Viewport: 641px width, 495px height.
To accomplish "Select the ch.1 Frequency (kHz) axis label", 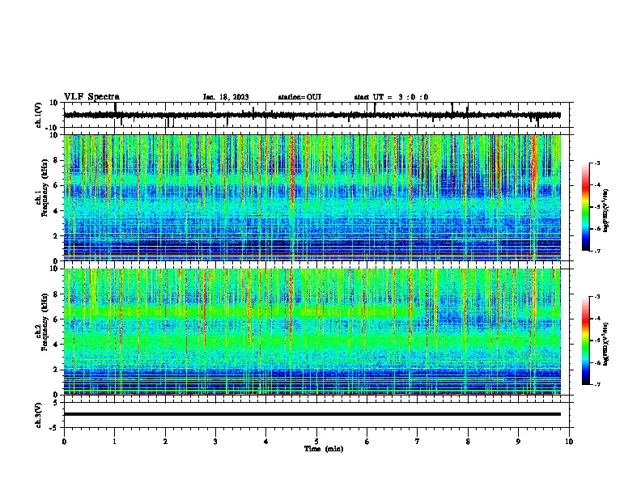I will coord(41,188).
